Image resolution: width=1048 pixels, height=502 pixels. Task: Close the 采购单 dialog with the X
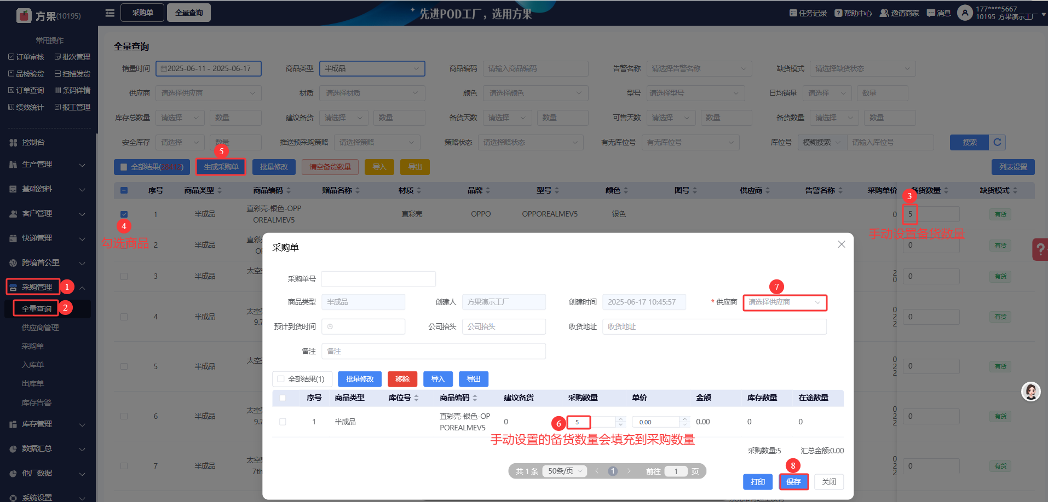[842, 244]
